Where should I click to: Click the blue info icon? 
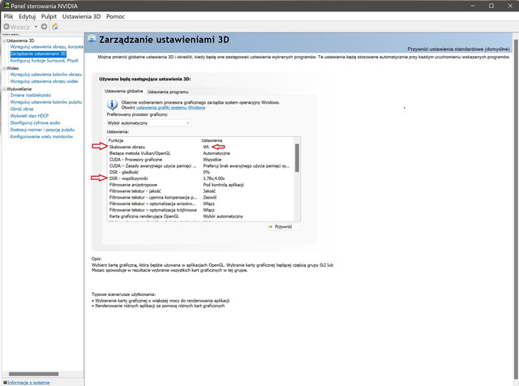(x=112, y=105)
